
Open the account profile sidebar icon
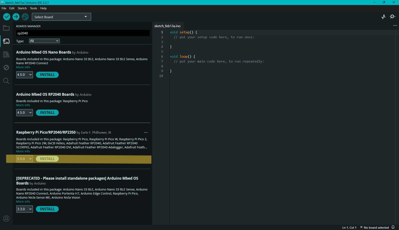tap(6, 219)
